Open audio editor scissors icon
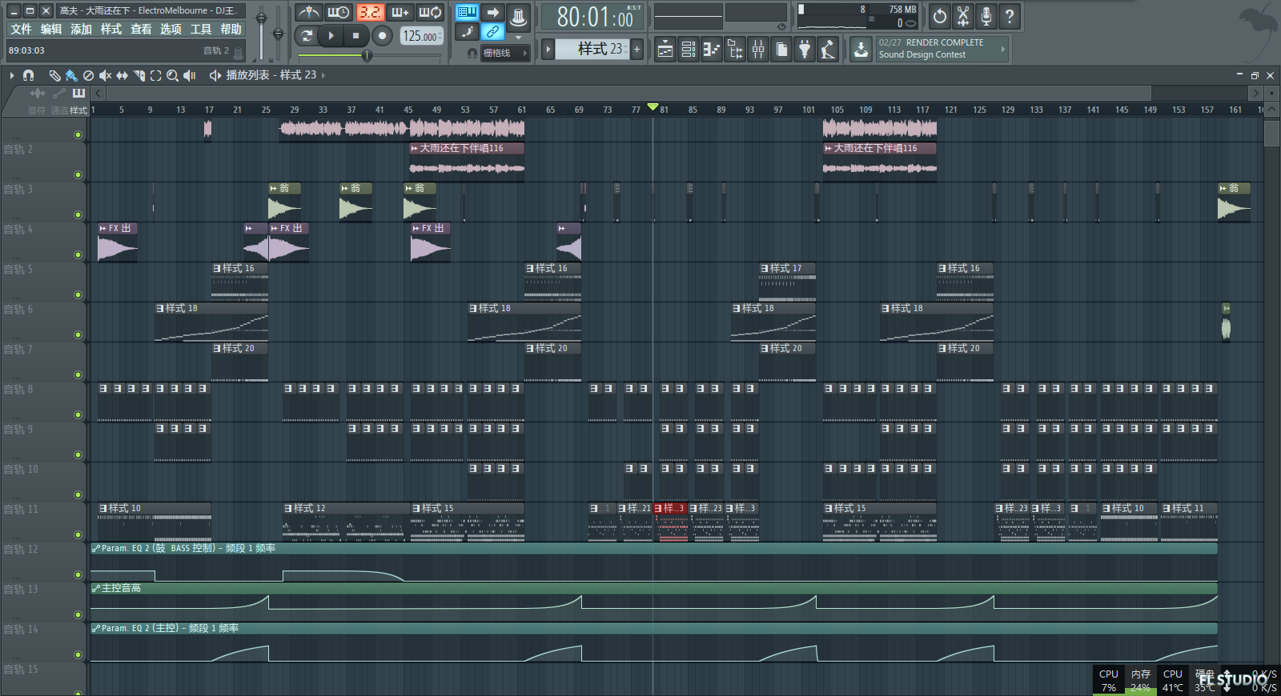 pos(963,16)
